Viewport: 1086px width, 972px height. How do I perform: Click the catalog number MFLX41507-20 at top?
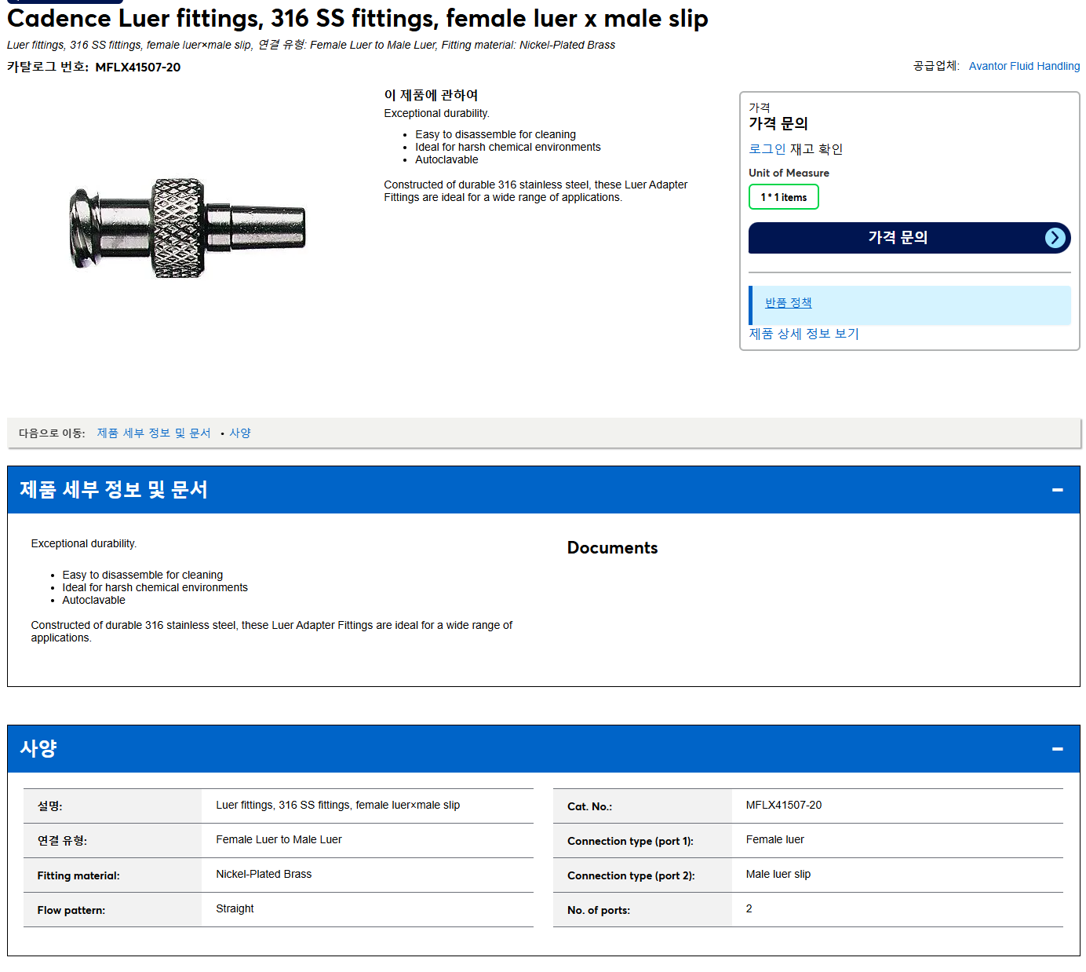click(138, 68)
